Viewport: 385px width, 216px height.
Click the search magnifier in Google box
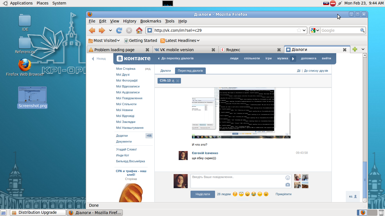point(362,30)
